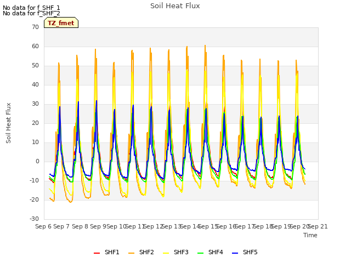Viewport: 351px width, 263px height.
Task: Select the SHF2 legend label
Action: [146, 252]
